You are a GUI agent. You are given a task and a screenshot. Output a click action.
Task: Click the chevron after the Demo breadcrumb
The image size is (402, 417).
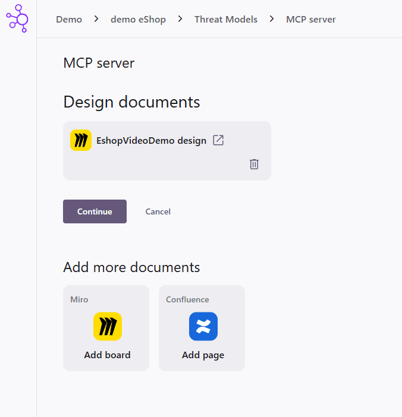pos(96,19)
